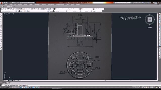Toggle Polar tracking in the status bar
The image size is (161, 90).
click(20, 87)
